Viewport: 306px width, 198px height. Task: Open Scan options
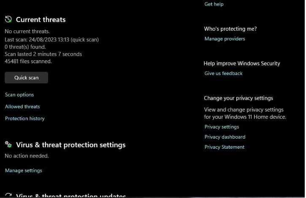[x=19, y=95]
